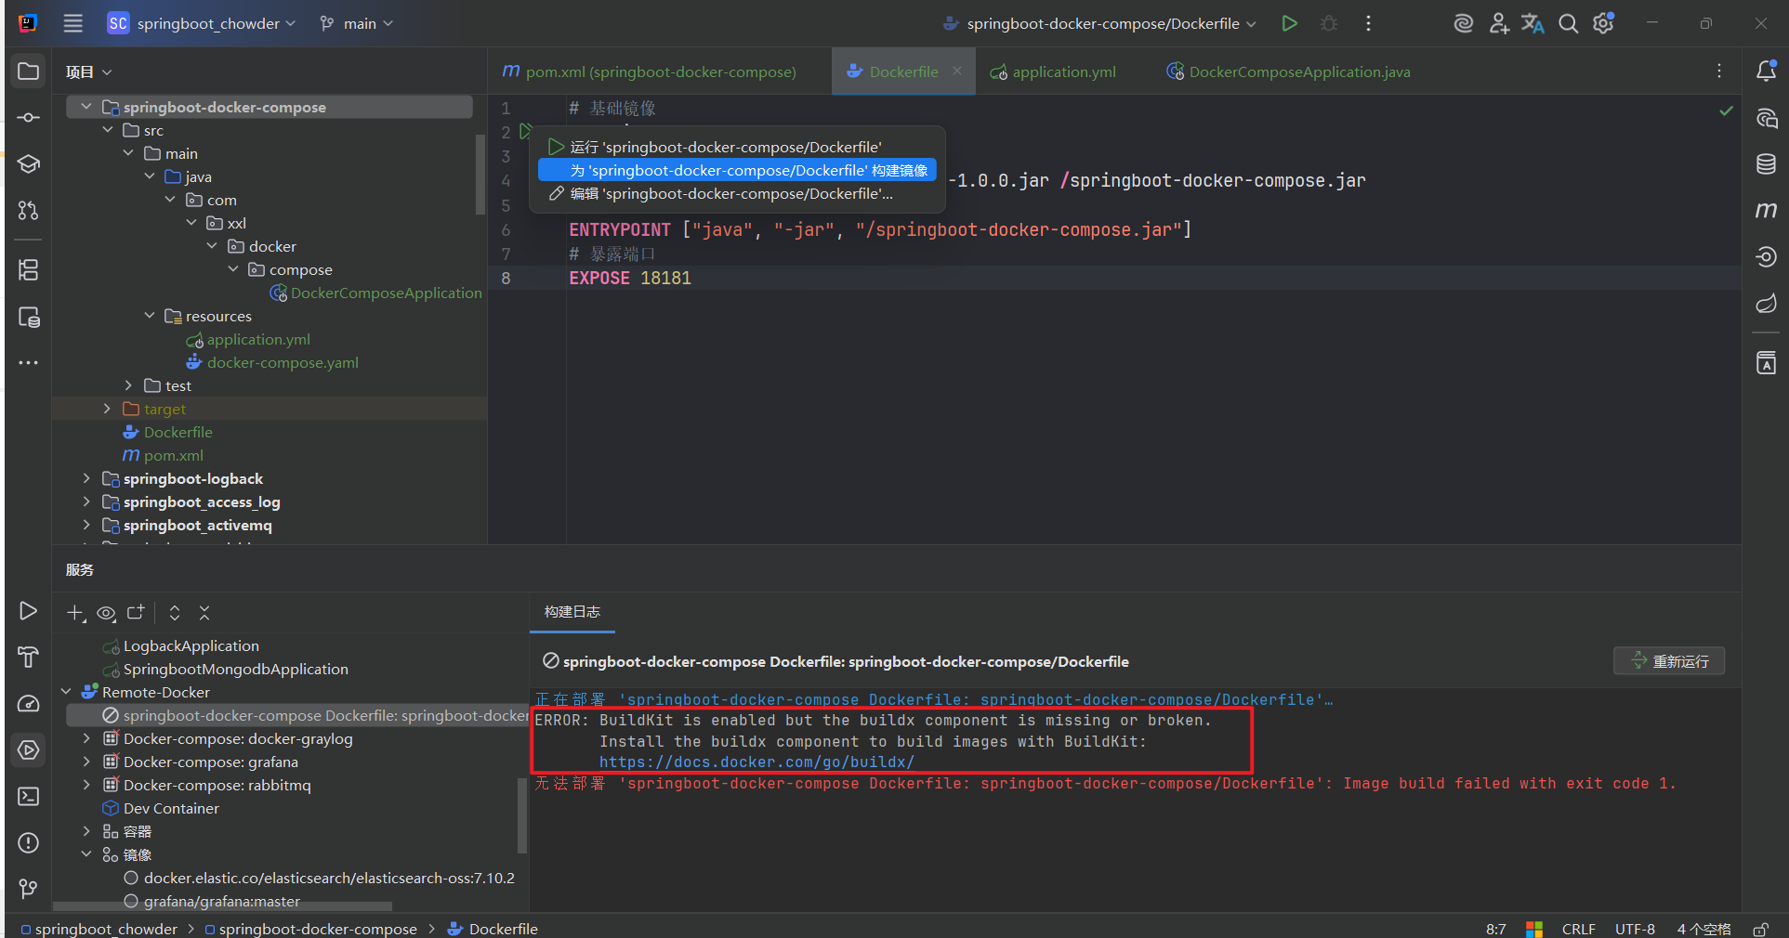Image resolution: width=1789 pixels, height=938 pixels.
Task: Expand all services tree nodes
Action: point(175,613)
